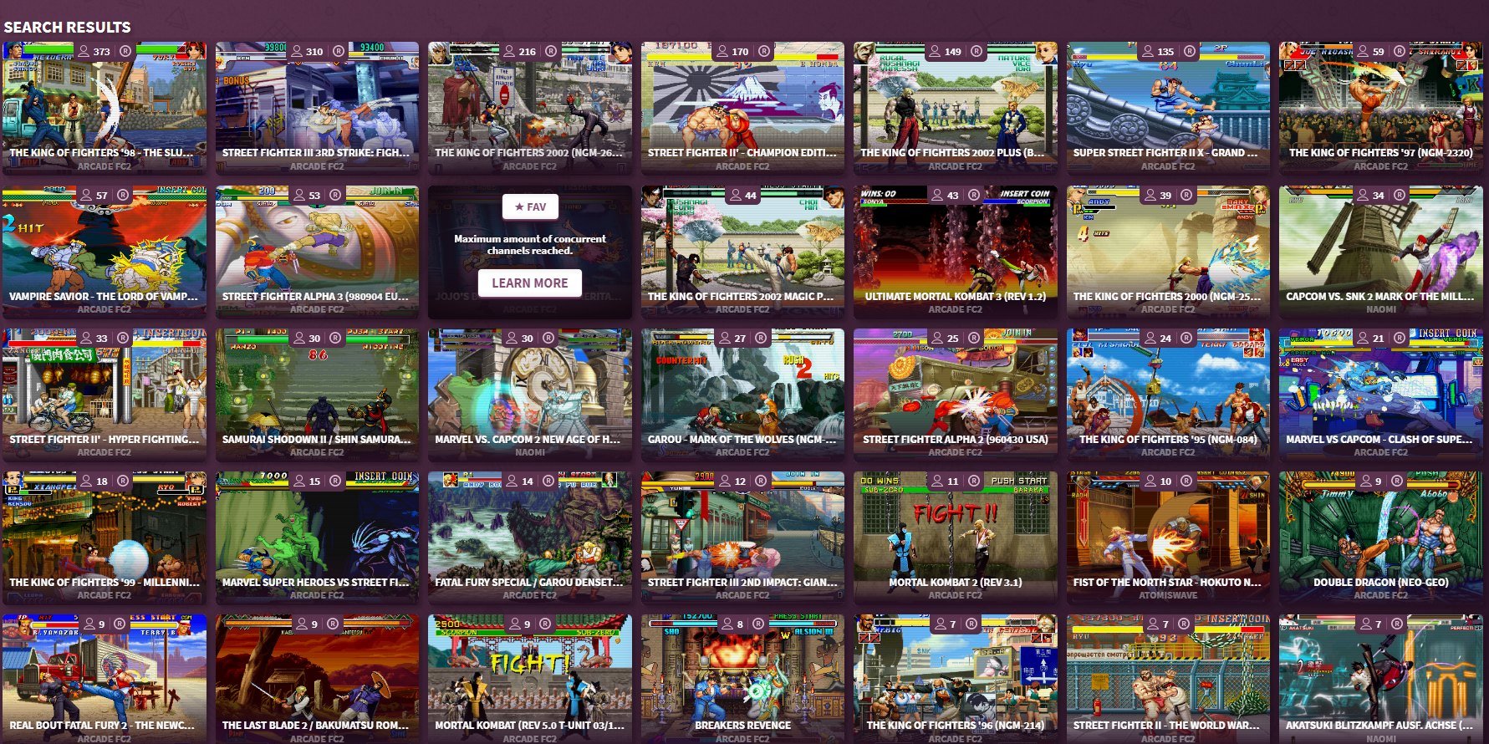Click the R badge on King of Fighters 2000
1489x744 pixels.
[1186, 195]
